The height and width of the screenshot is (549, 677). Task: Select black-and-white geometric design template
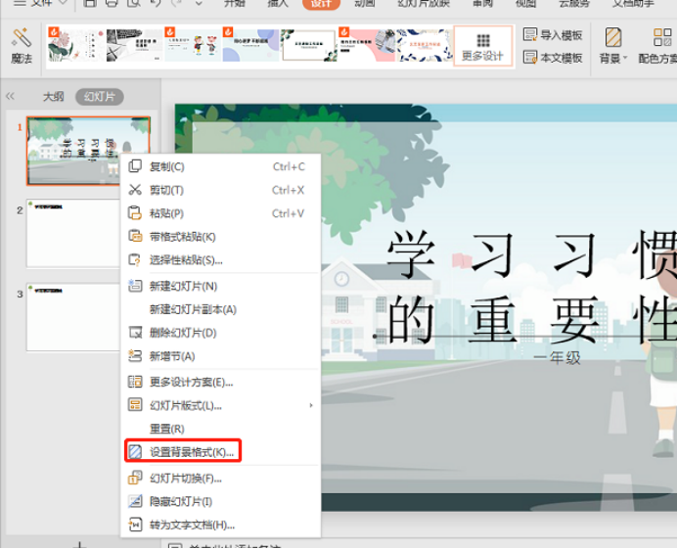(x=134, y=45)
